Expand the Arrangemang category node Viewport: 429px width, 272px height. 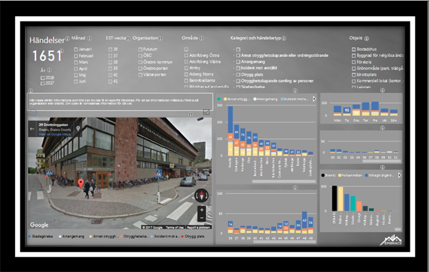click(234, 62)
